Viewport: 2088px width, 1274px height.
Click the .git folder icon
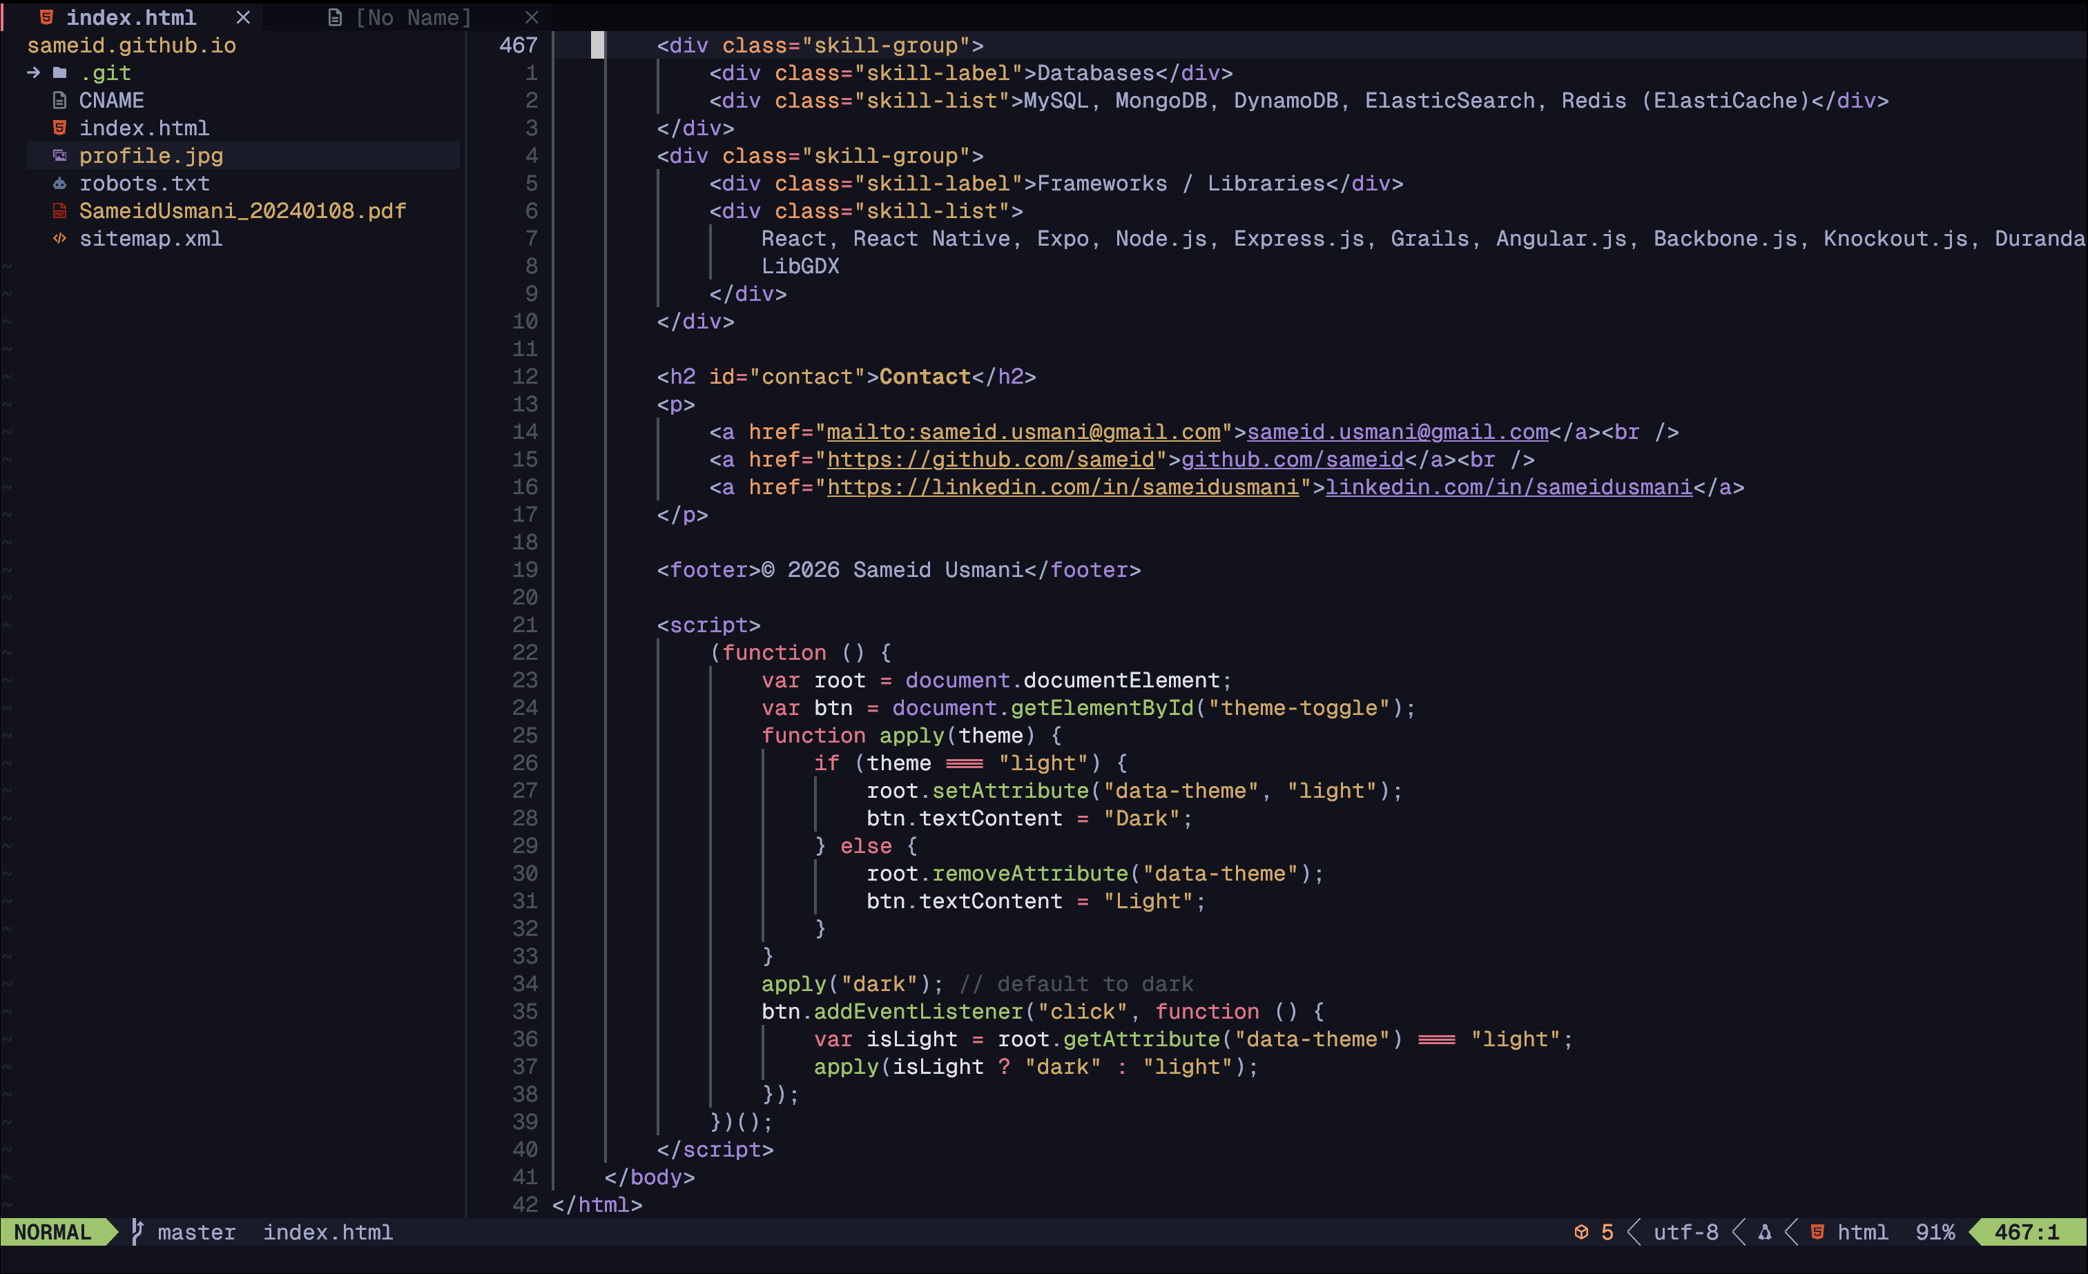(59, 73)
